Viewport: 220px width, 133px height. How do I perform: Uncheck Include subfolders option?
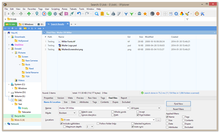(62, 124)
